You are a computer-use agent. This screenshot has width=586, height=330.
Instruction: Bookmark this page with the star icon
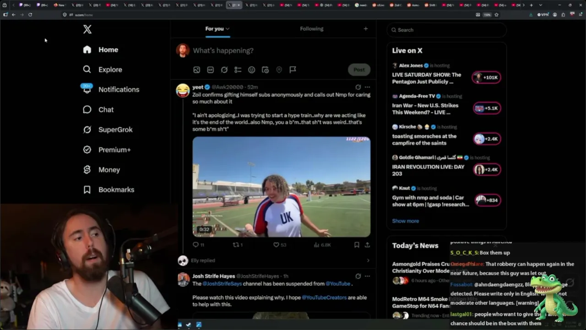[x=496, y=15]
